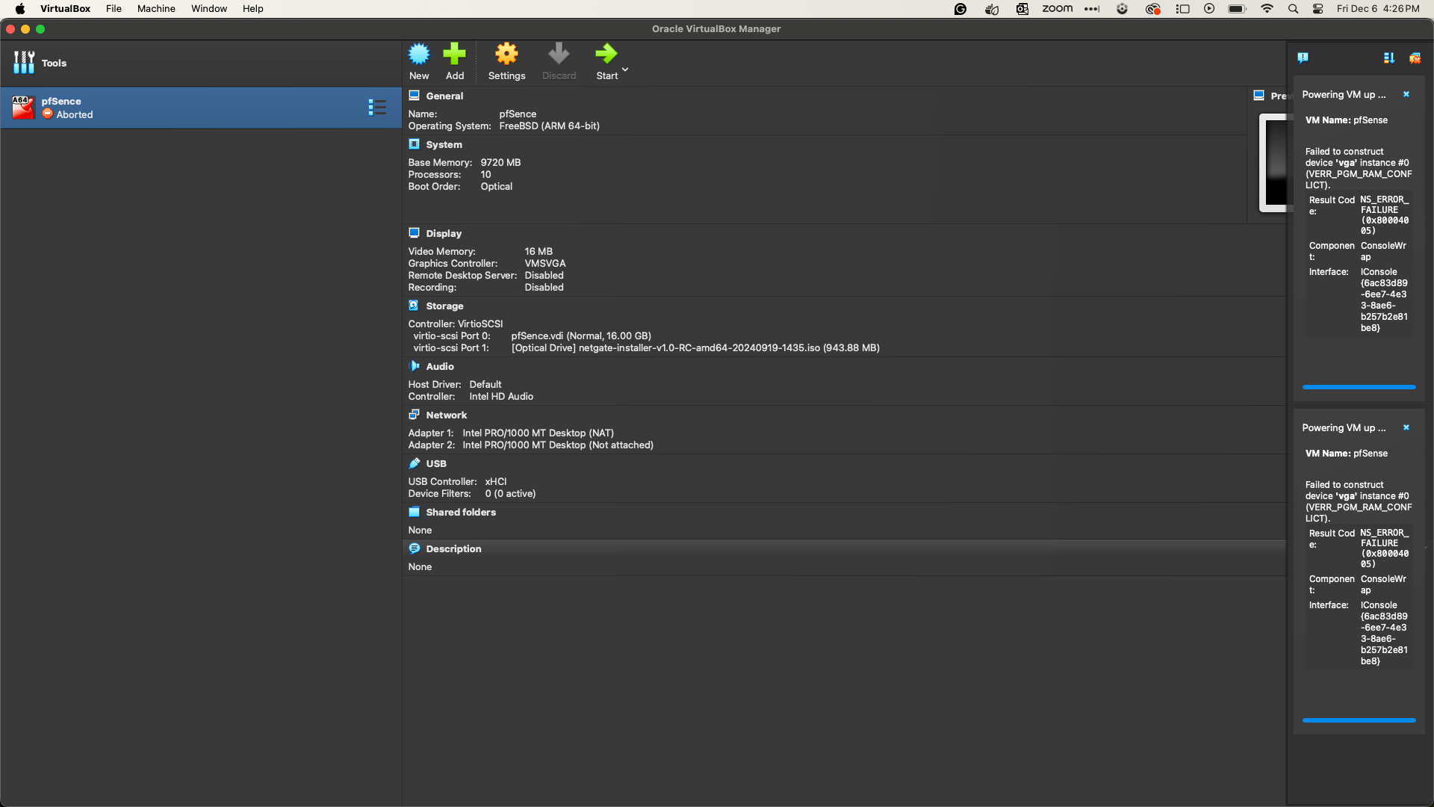Open the Storage settings link

coord(444,306)
